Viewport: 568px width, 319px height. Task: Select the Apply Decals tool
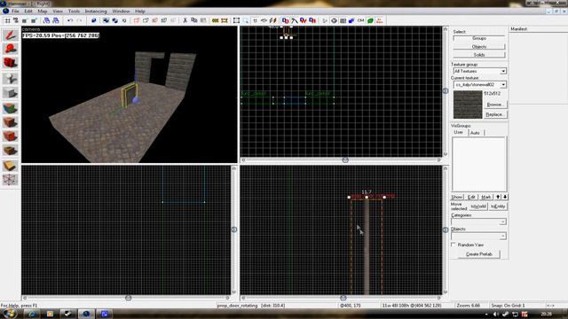coord(10,136)
